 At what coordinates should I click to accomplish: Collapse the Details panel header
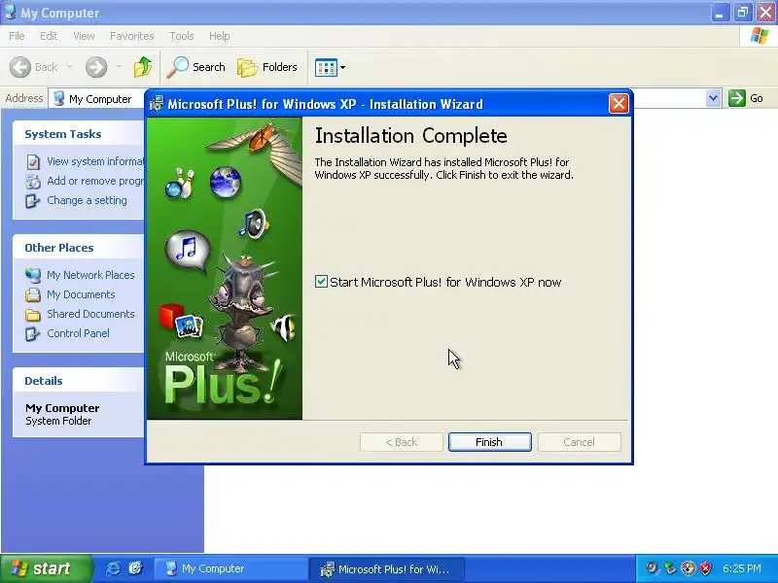79,381
